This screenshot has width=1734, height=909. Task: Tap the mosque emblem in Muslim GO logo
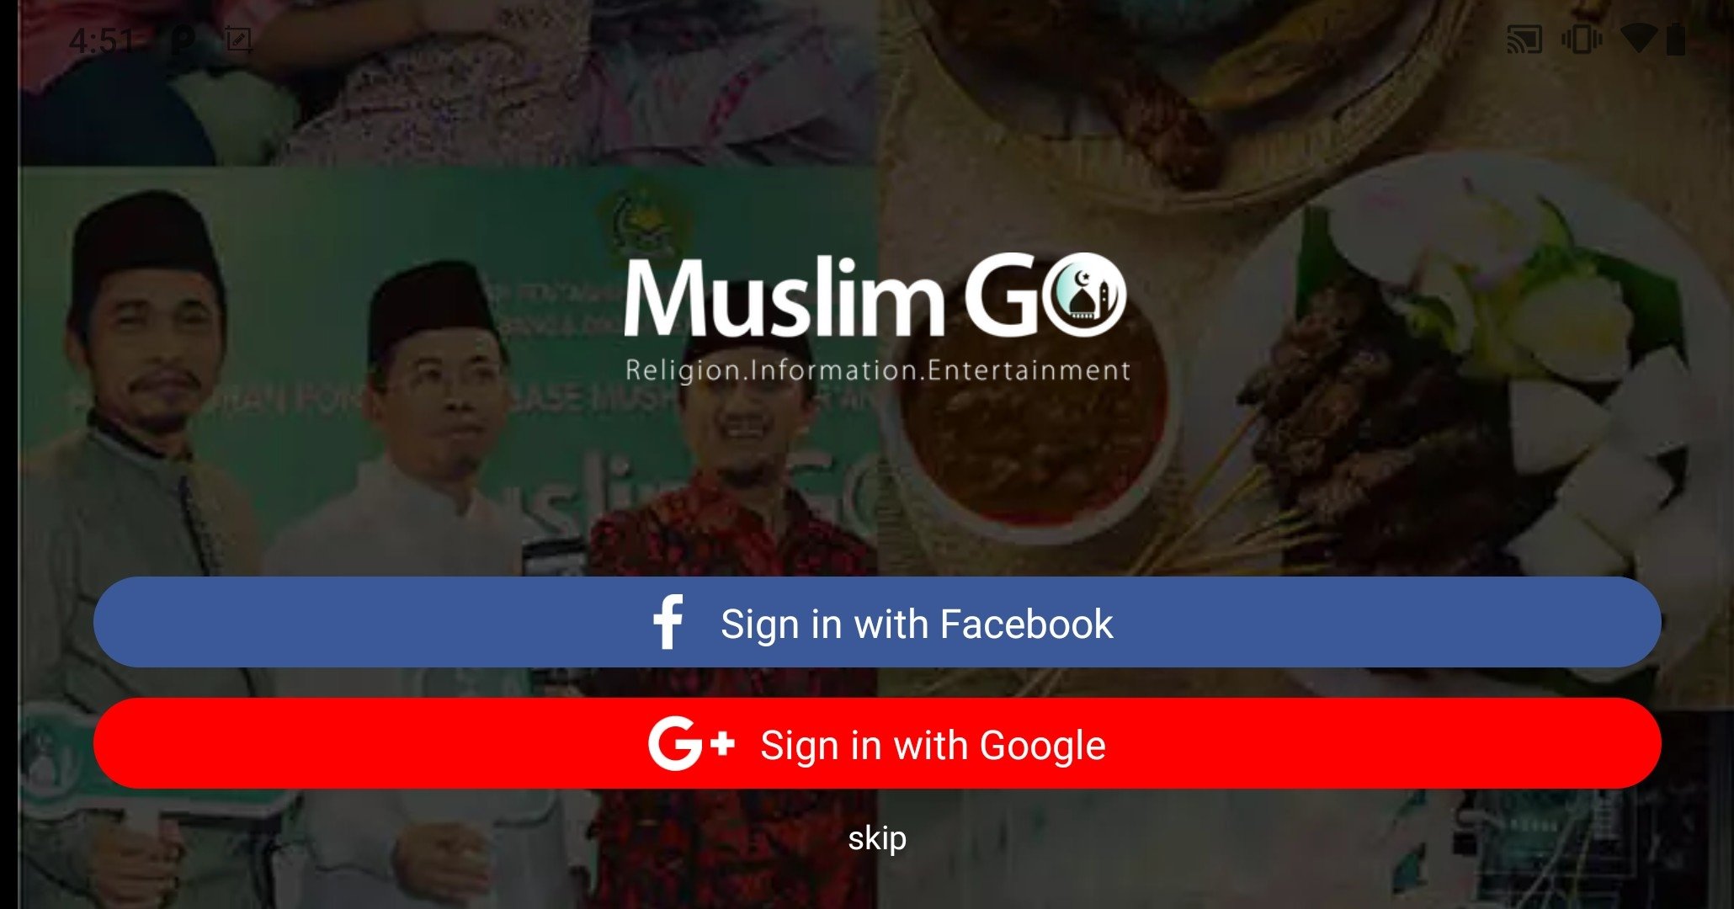pyautogui.click(x=1085, y=295)
